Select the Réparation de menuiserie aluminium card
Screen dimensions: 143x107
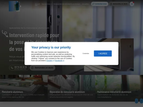click(x=71, y=88)
